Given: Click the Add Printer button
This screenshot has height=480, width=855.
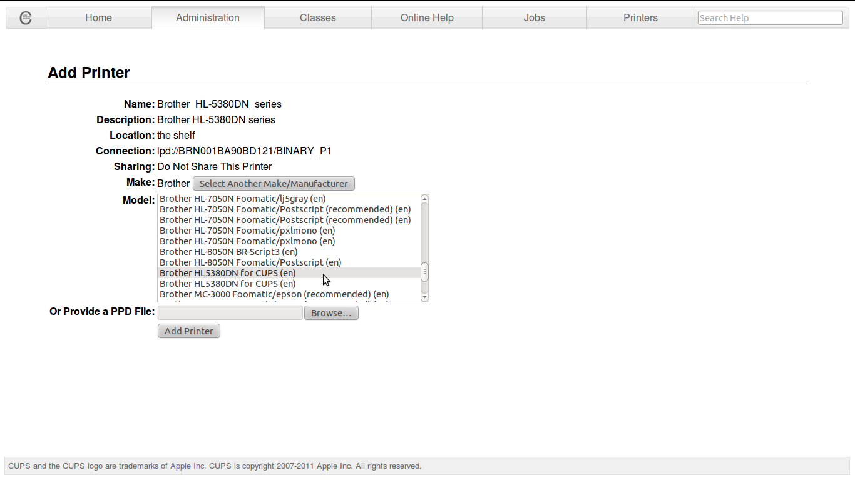Looking at the screenshot, I should [x=189, y=331].
